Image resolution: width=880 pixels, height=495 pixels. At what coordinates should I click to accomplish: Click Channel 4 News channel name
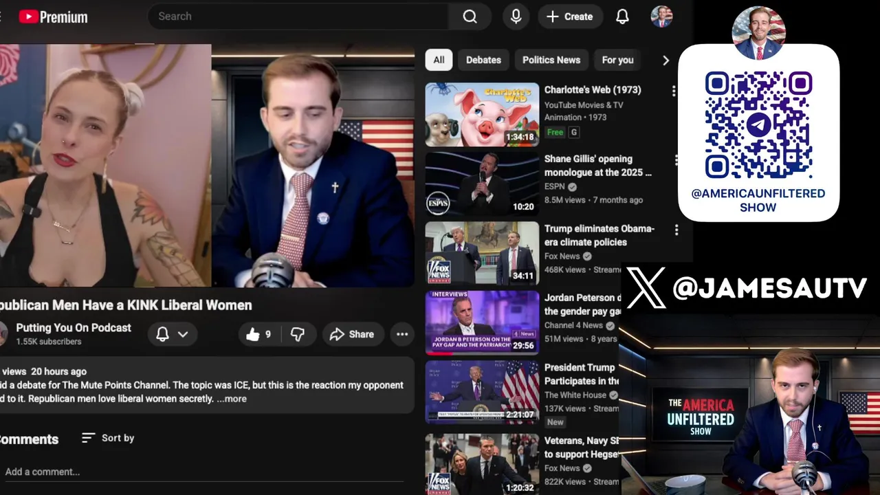(x=573, y=325)
